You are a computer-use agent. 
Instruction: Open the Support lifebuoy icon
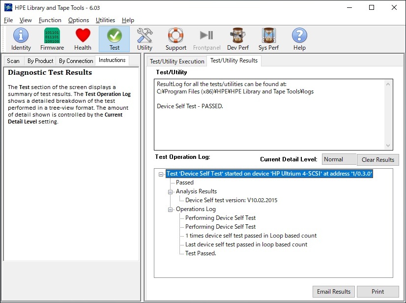[176, 39]
